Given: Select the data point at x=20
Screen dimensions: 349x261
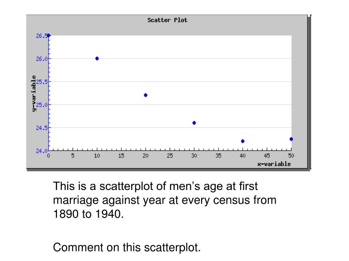Looking at the screenshot, I should 146,95.
